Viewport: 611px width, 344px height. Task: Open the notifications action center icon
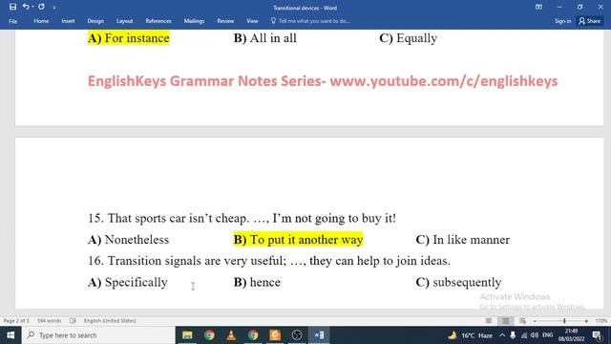coord(597,335)
